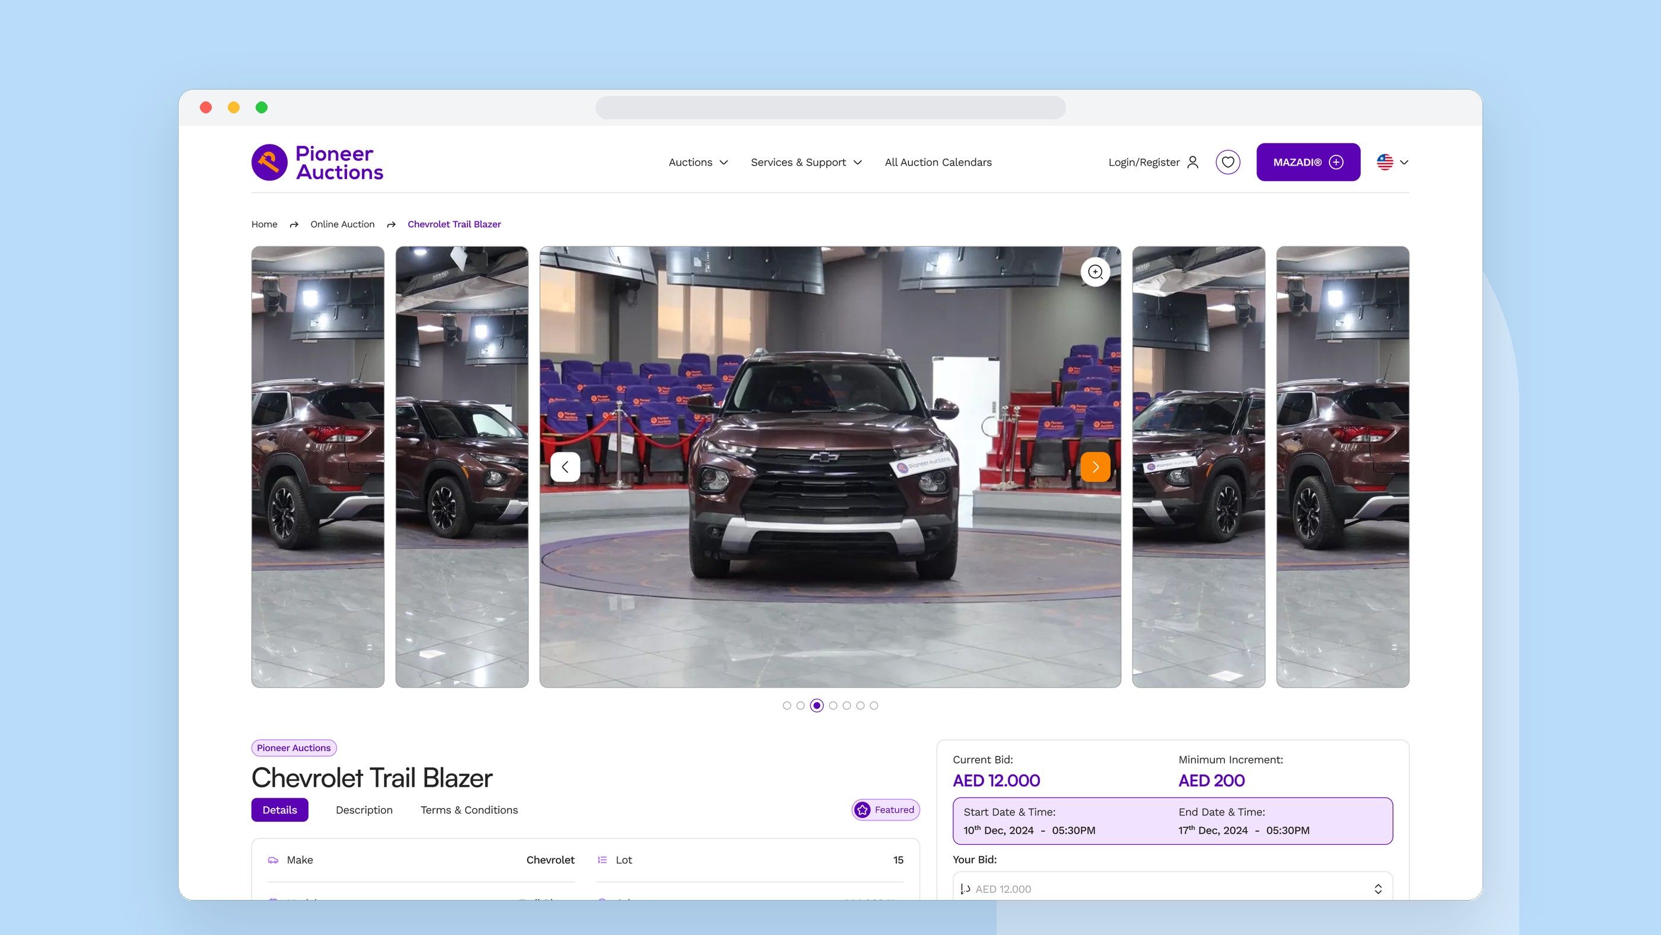Viewport: 1661px width, 935px height.
Task: Open the far-left rear view thumbnail
Action: (x=318, y=467)
